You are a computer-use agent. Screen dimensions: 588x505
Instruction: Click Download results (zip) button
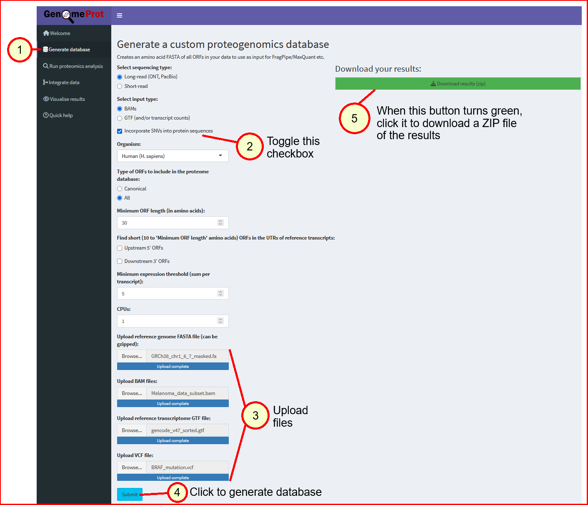pyautogui.click(x=458, y=83)
